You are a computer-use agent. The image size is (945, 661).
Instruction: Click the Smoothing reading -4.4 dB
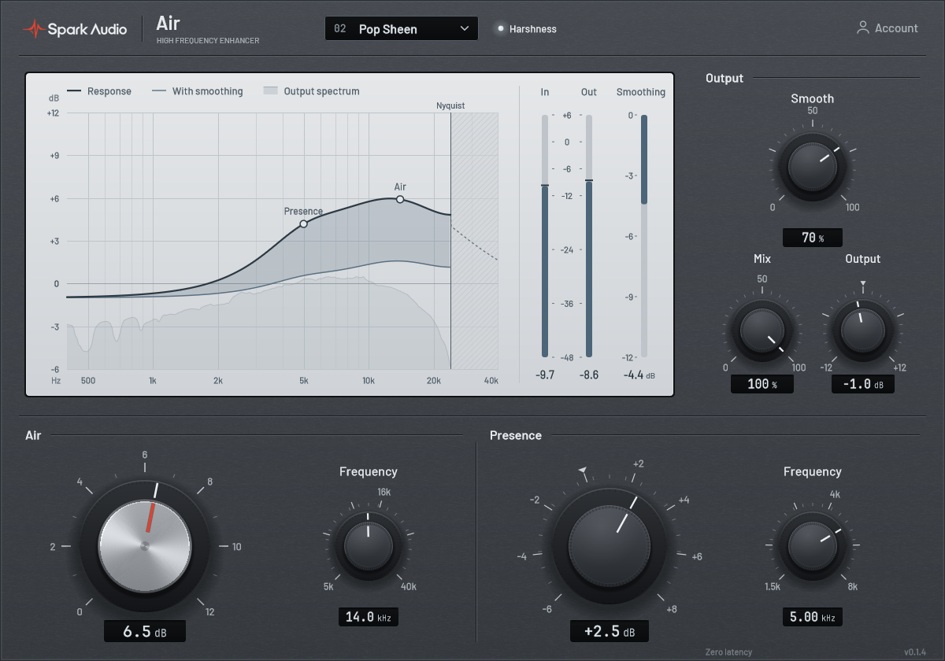(x=639, y=375)
